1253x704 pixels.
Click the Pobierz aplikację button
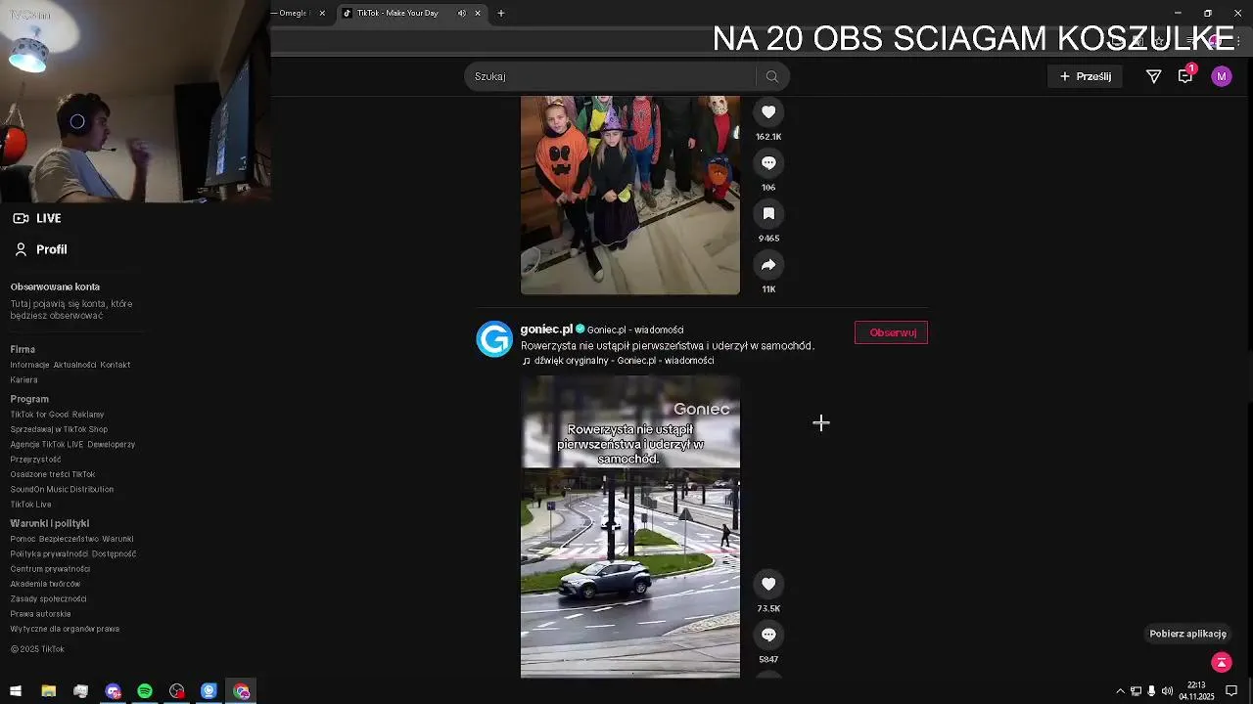[1188, 634]
